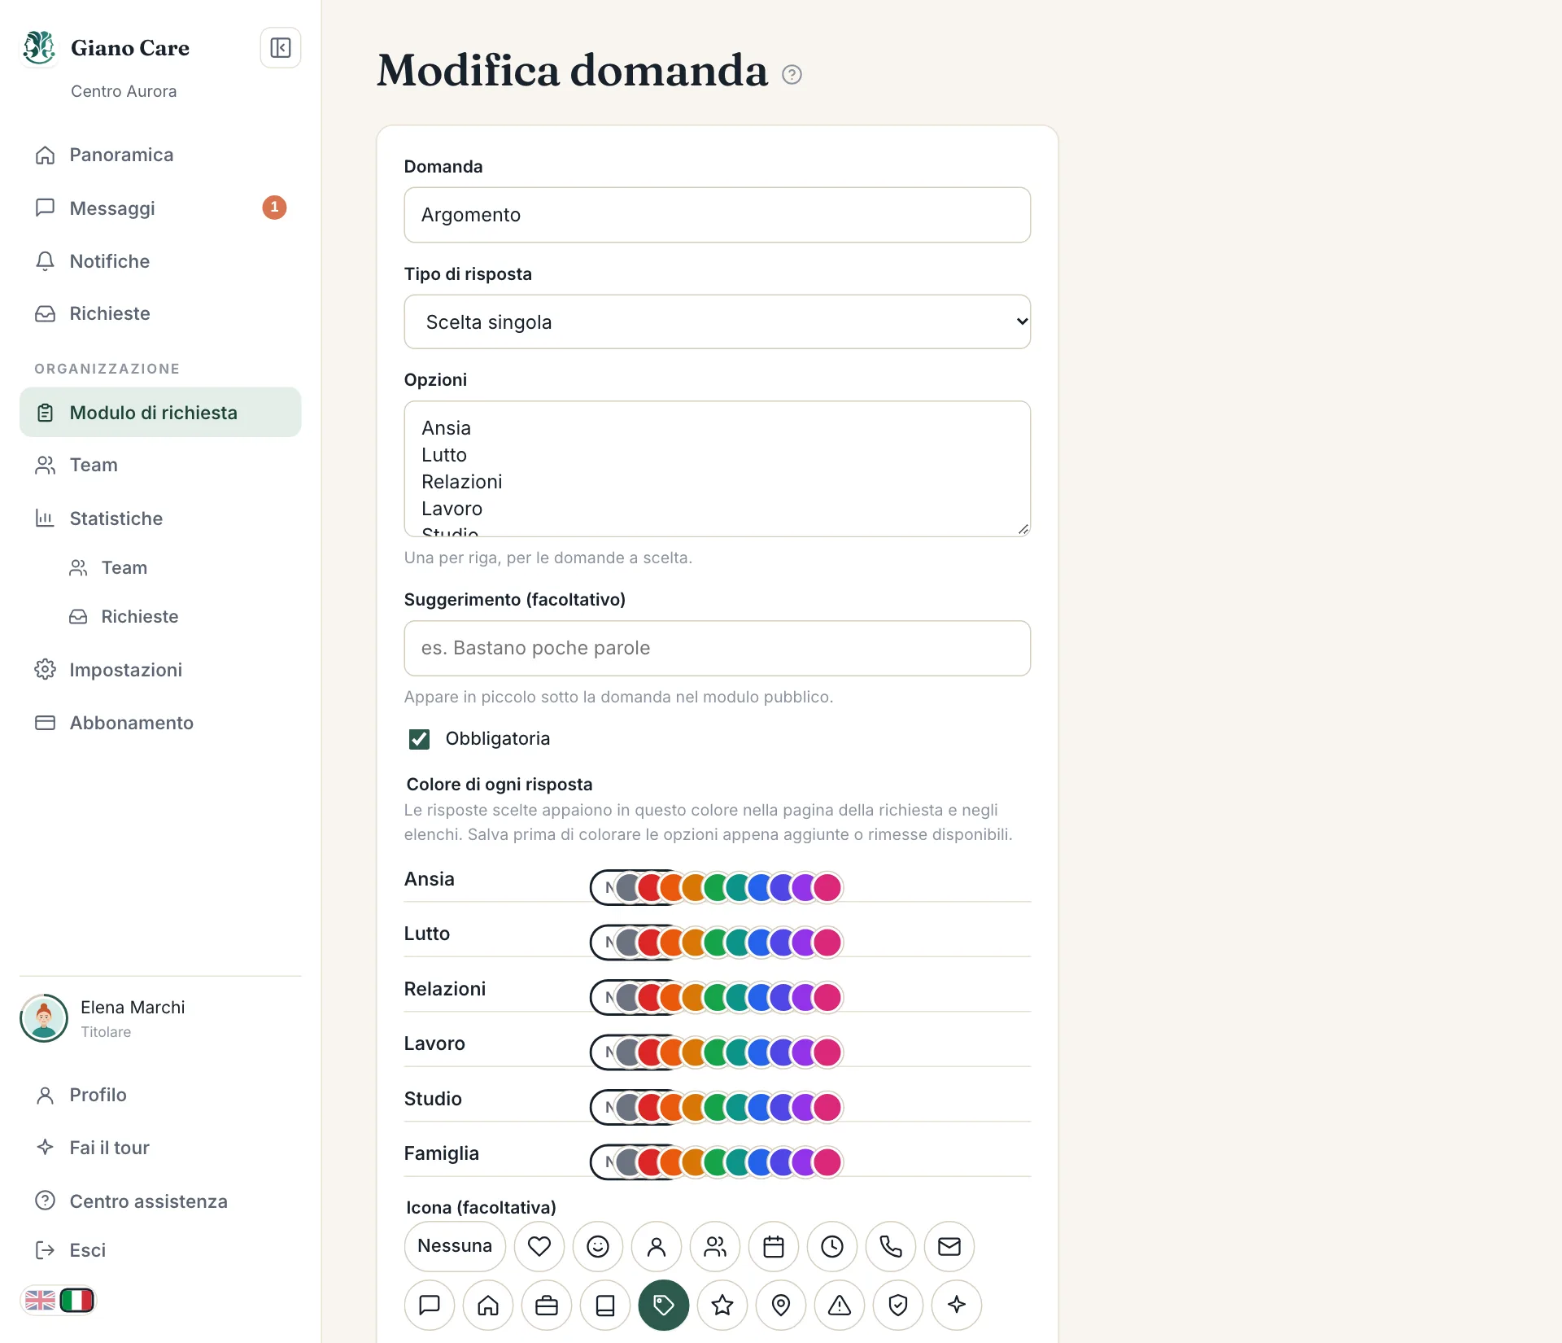
Task: Select the star icon
Action: [722, 1305]
